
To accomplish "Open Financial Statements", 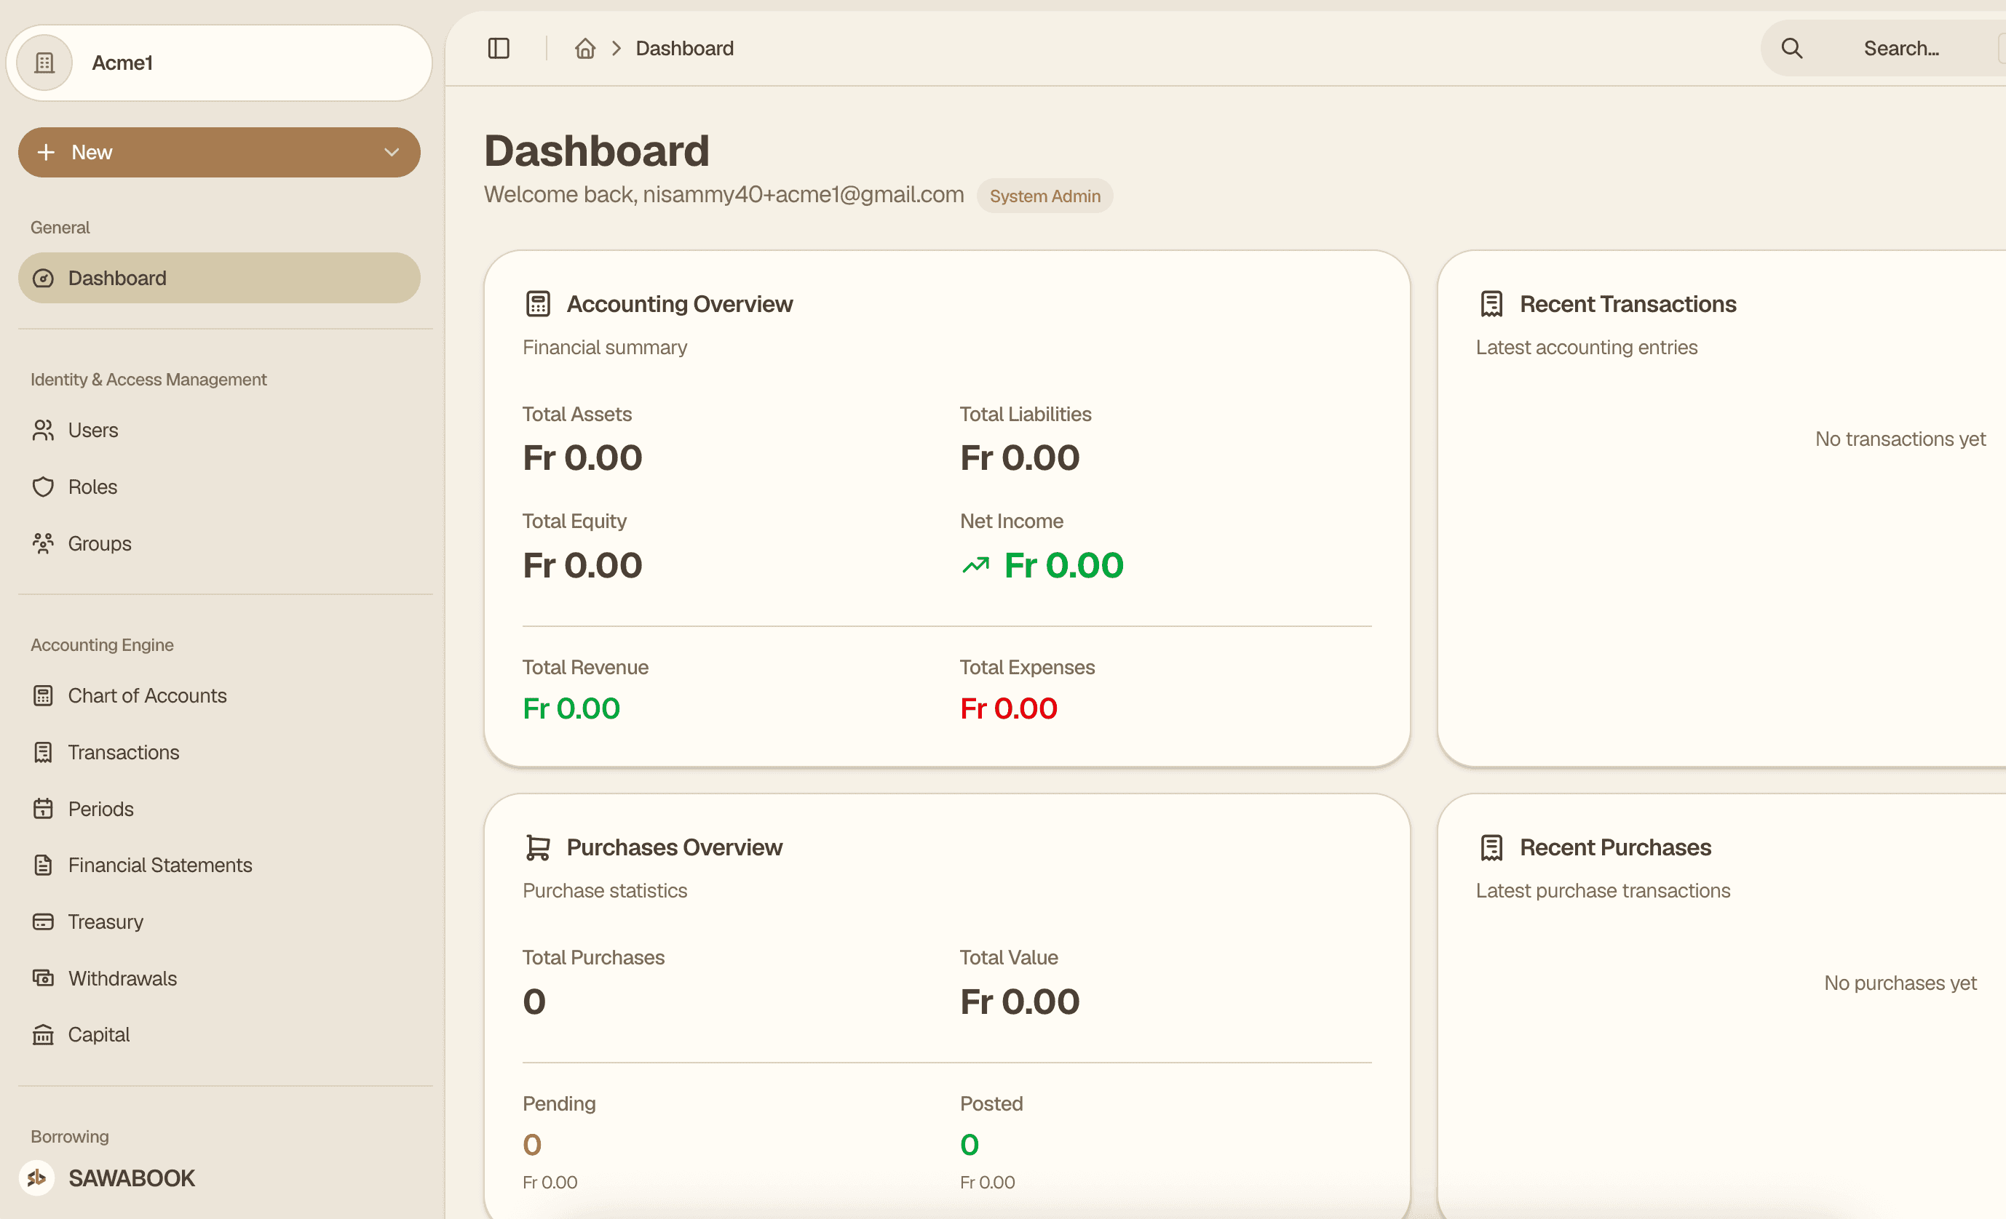I will (x=219, y=865).
